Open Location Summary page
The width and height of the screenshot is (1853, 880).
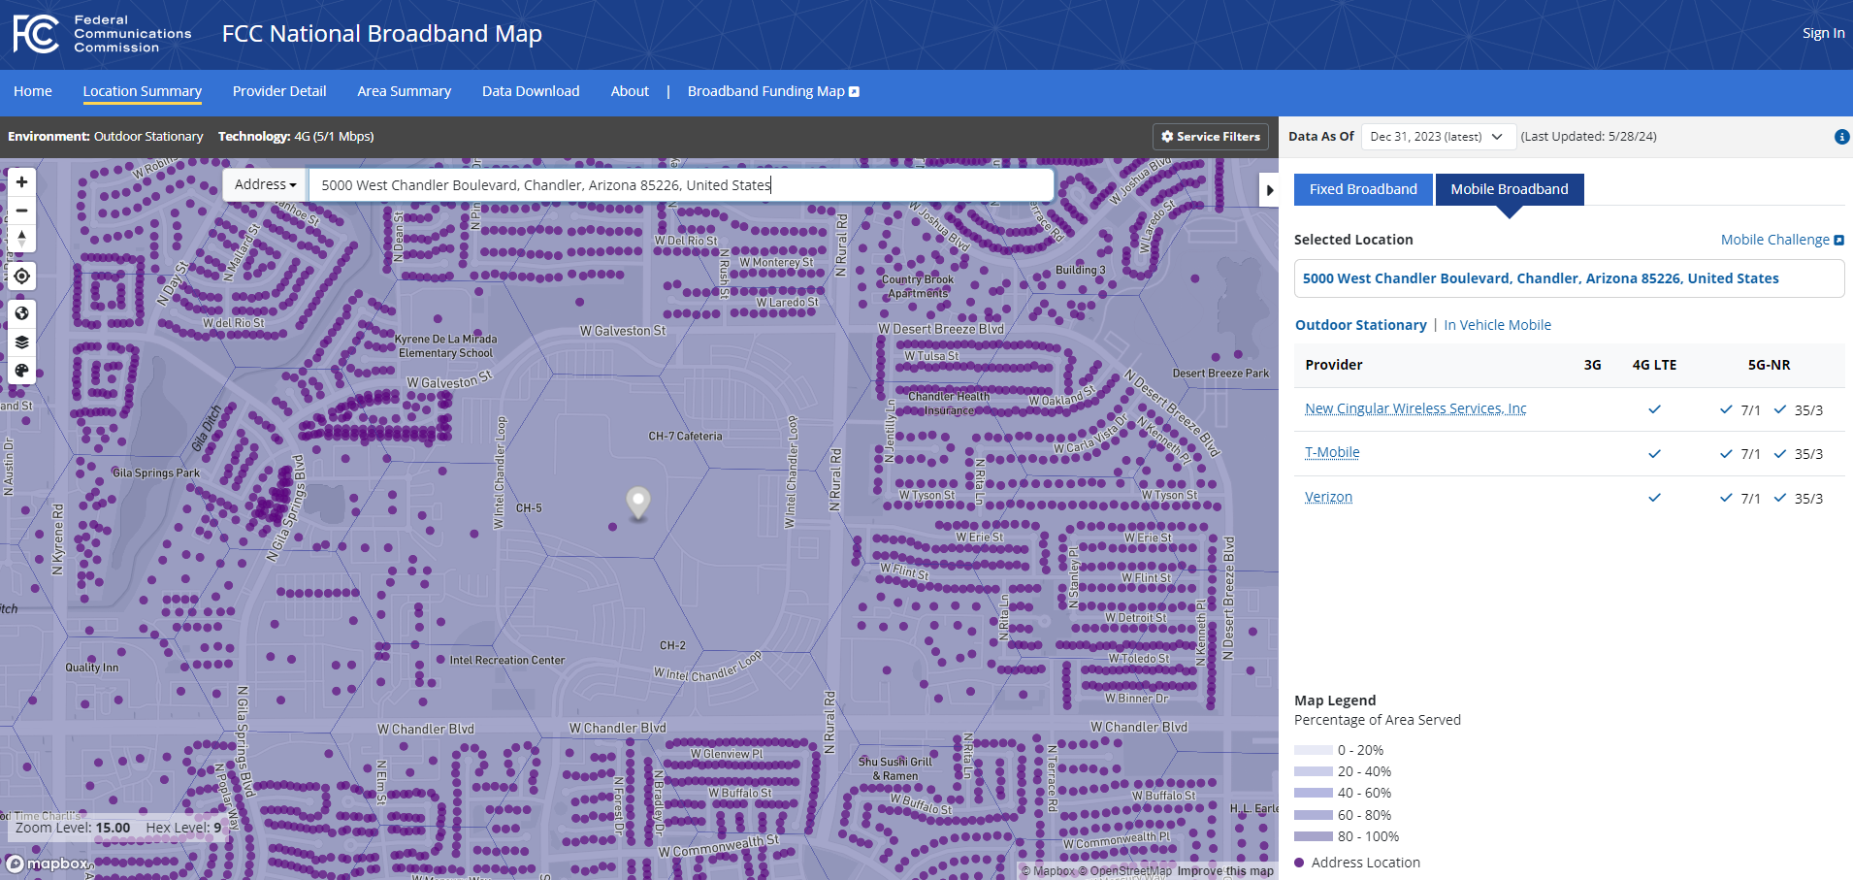tap(143, 91)
